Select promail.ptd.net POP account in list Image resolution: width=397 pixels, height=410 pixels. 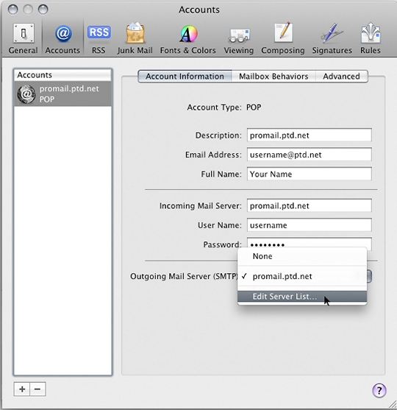pyautogui.click(x=63, y=94)
